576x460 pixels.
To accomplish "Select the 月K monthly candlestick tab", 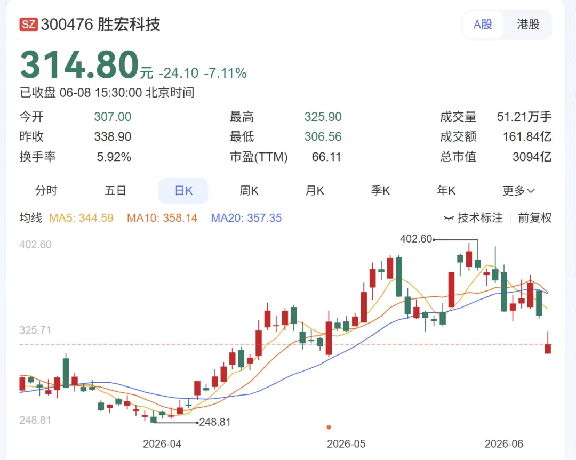I will click(315, 190).
